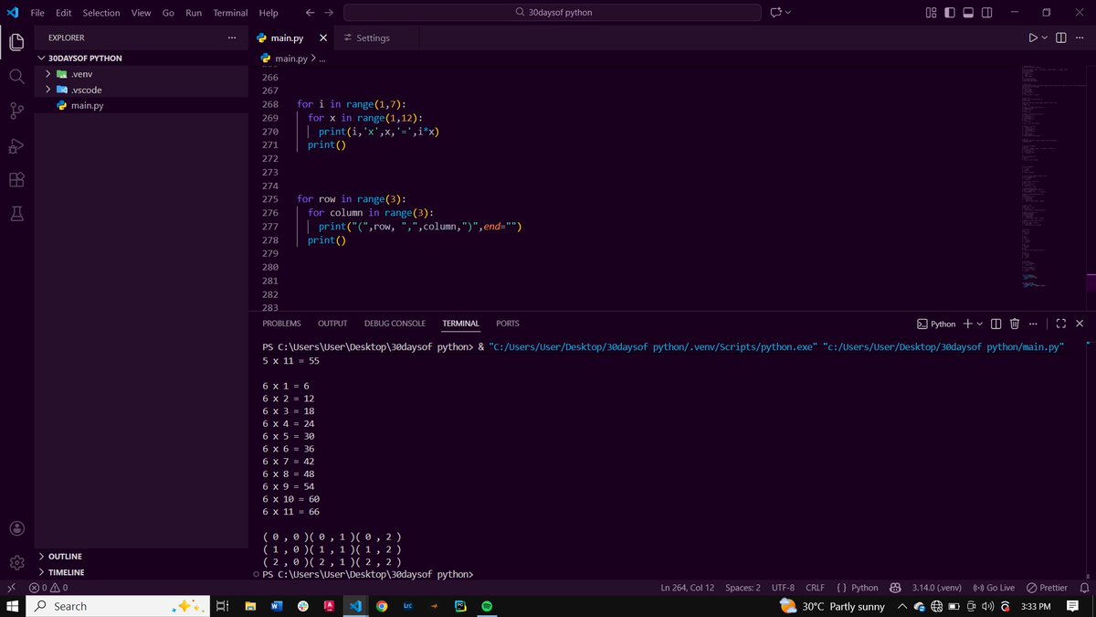Image resolution: width=1096 pixels, height=617 pixels.
Task: Open the File menu
Action: [x=37, y=13]
